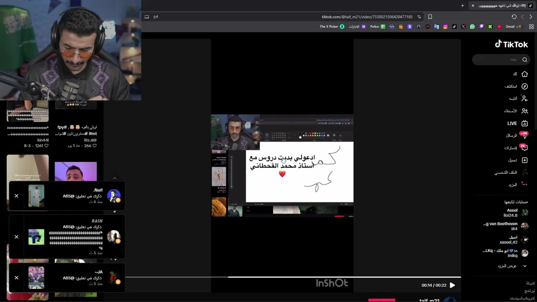Open the iits.sklr video author name

(x=90, y=140)
